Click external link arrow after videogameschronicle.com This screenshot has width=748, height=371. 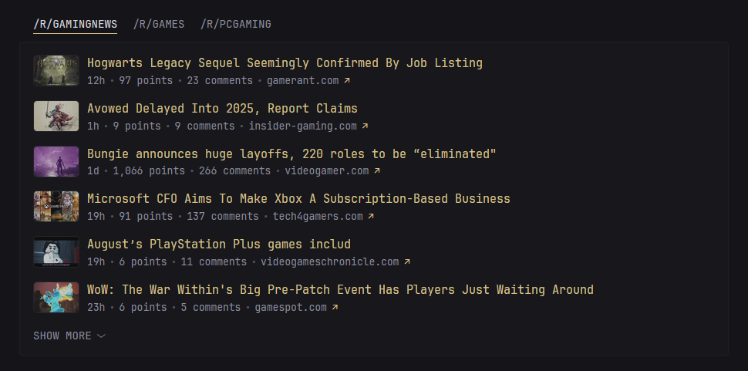click(407, 262)
